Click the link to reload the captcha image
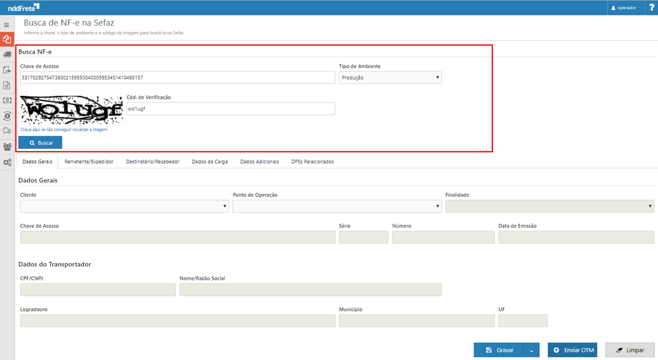 64,130
